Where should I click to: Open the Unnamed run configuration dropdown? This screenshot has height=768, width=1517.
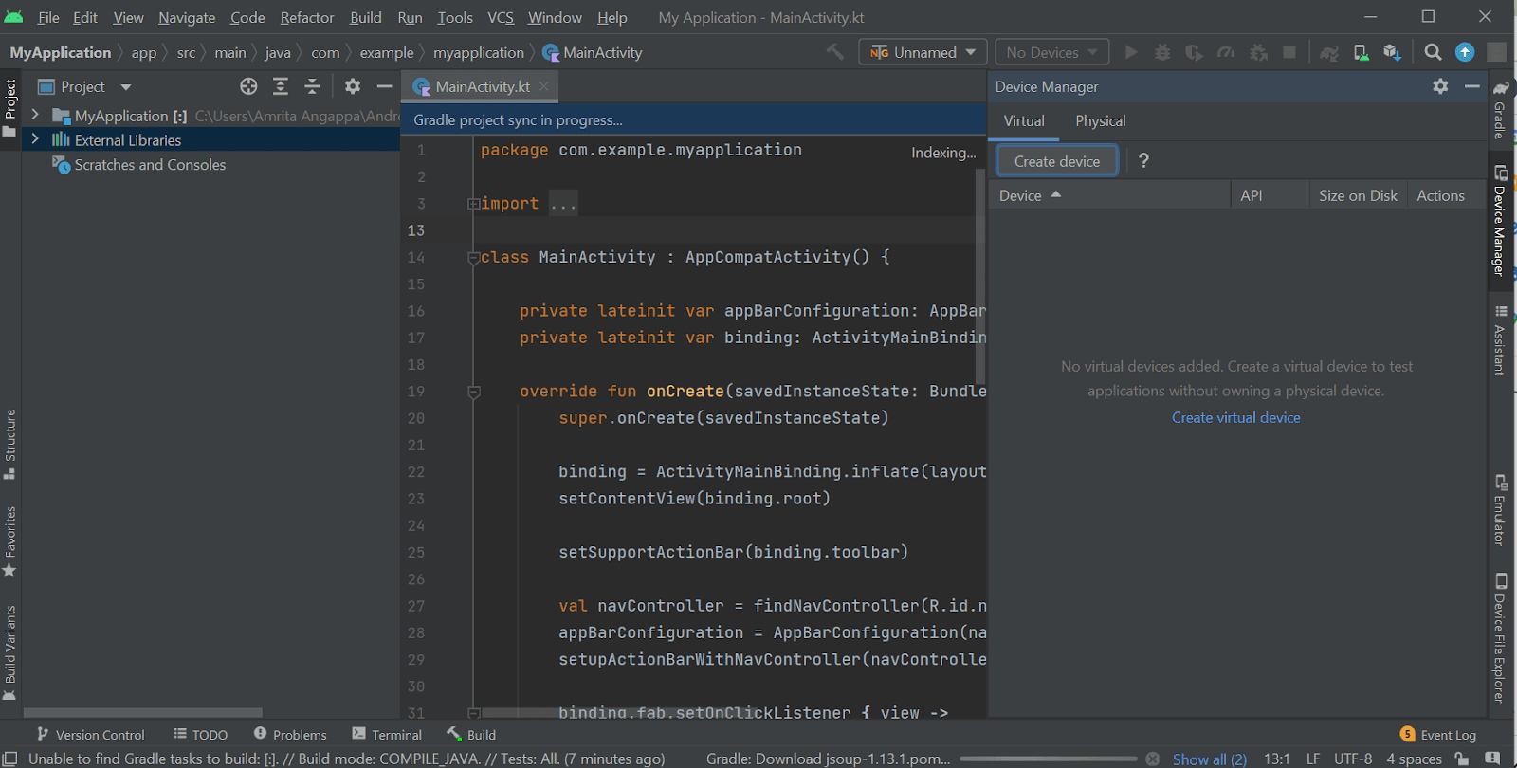click(x=923, y=52)
